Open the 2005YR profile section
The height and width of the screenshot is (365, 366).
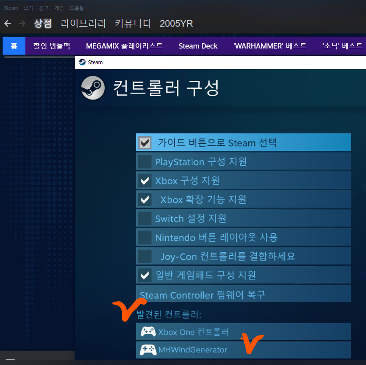tap(176, 24)
